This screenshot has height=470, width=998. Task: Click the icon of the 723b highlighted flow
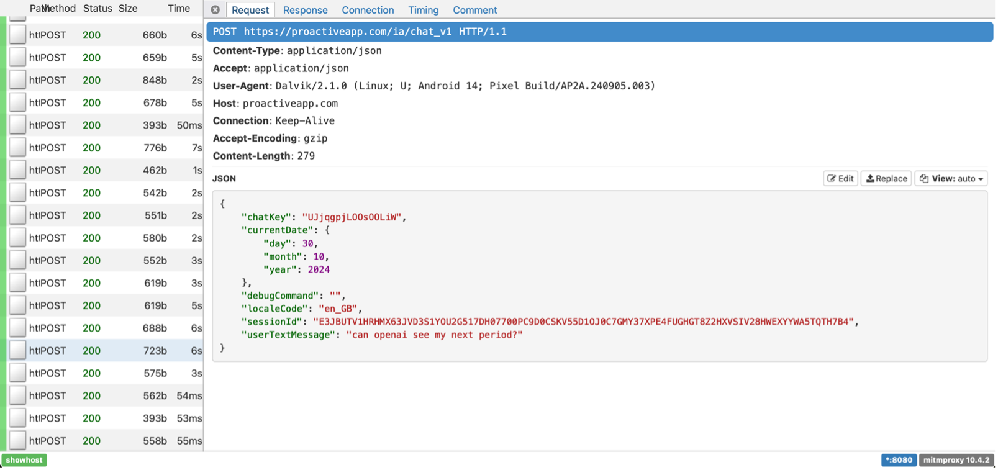(18, 351)
